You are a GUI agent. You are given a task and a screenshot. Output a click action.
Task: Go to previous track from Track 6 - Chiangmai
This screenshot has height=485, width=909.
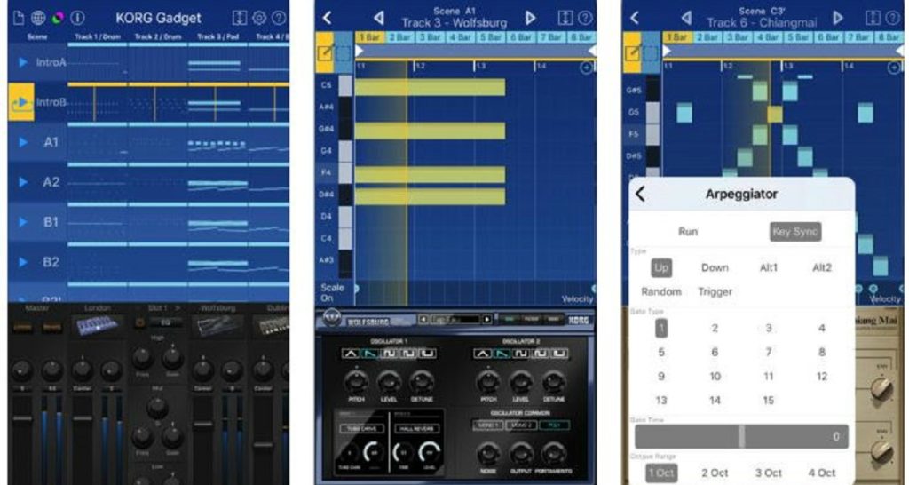pos(686,18)
